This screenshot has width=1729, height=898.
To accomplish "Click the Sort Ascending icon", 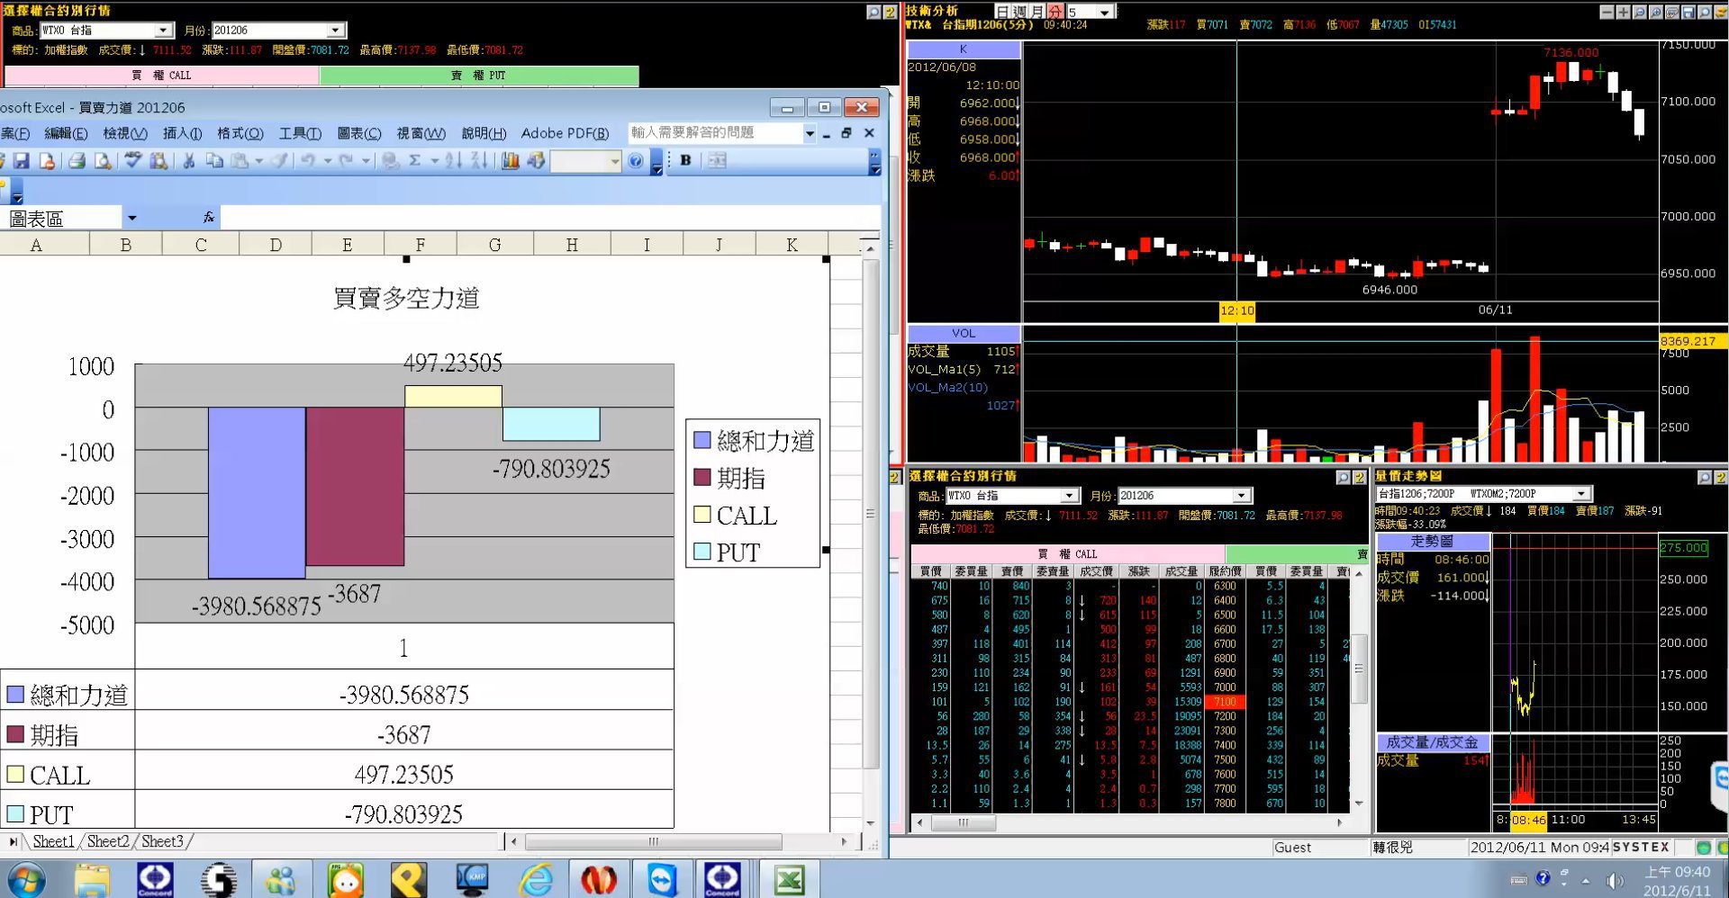I will pos(453,161).
